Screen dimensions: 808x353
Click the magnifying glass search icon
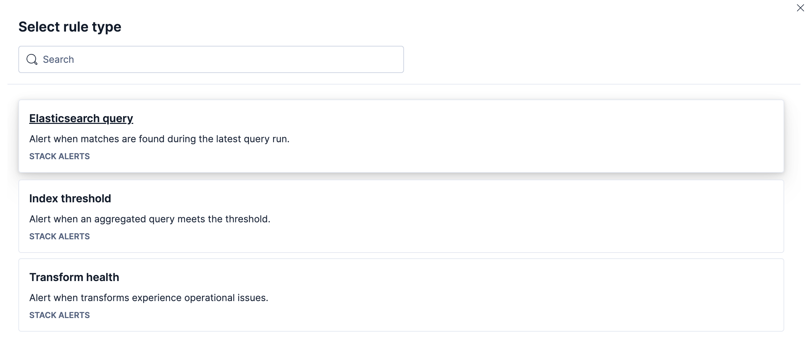(32, 59)
